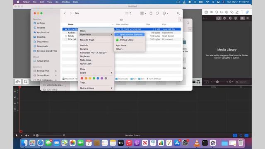Expand the Open With submenu arrow
Screen dimensions: 265x149
[x=111, y=34]
